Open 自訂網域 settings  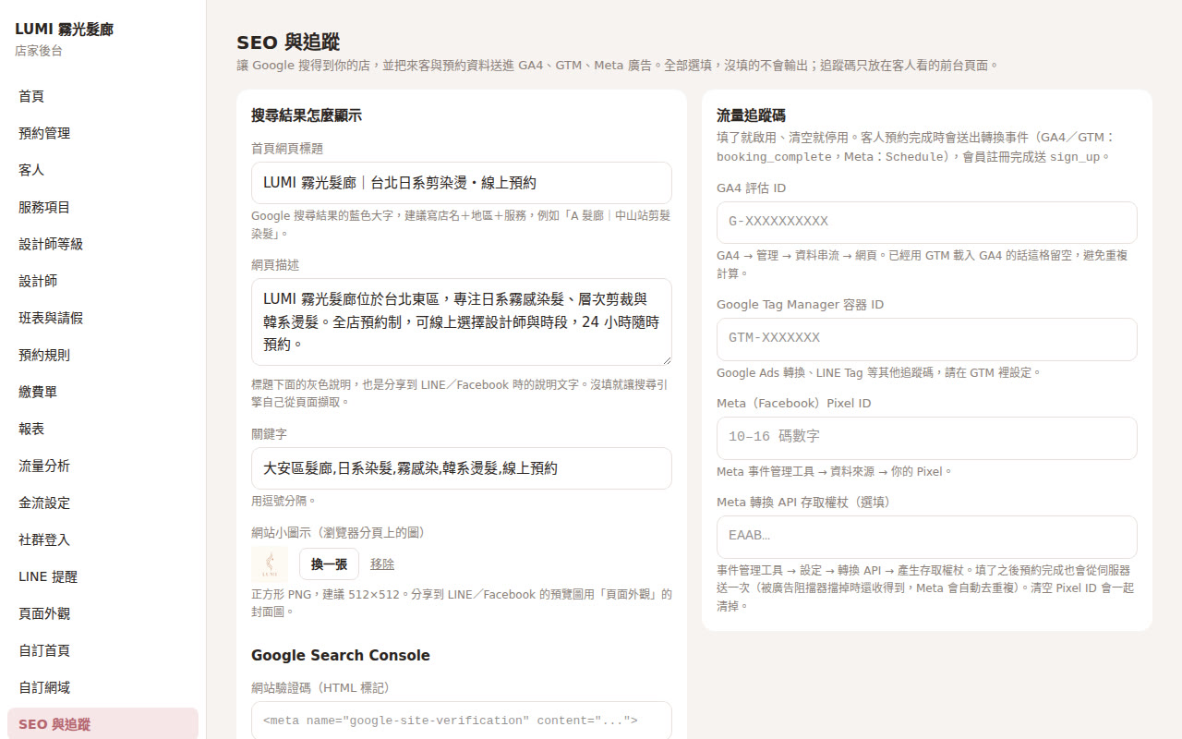tap(103, 687)
